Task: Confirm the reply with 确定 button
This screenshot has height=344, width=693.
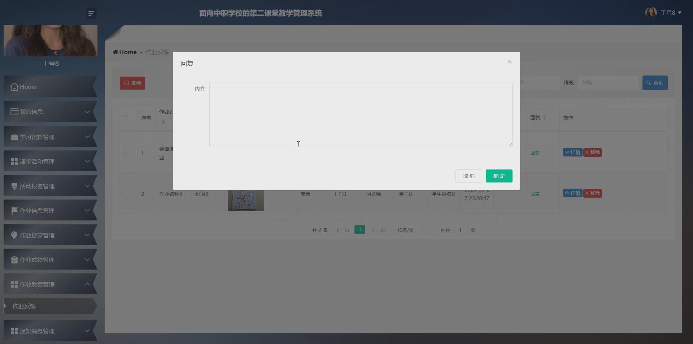Action: 499,176
